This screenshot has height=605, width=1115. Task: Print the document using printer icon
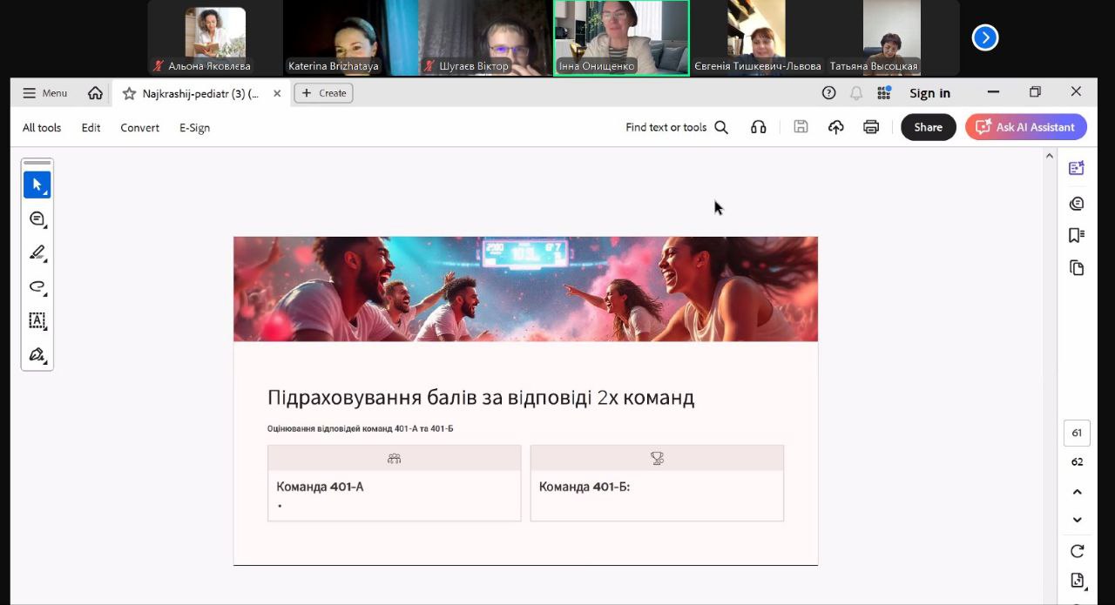point(870,127)
